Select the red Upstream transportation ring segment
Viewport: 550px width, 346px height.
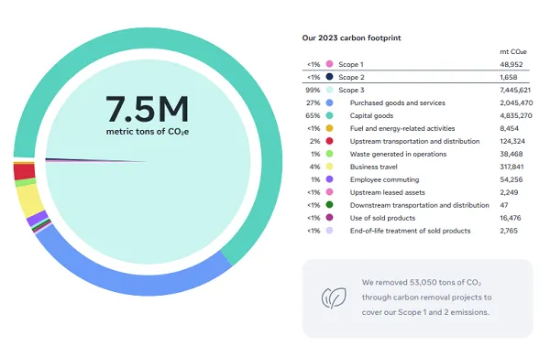click(x=24, y=172)
